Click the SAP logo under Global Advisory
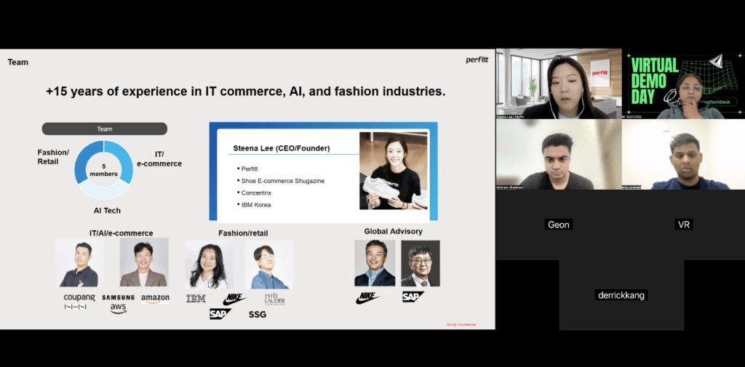The height and width of the screenshot is (367, 745). [x=413, y=297]
